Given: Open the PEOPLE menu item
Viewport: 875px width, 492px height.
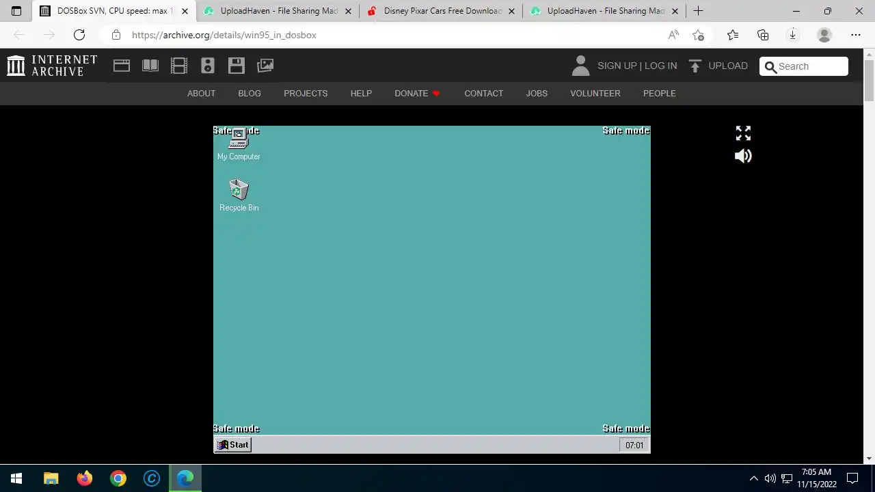Looking at the screenshot, I should point(659,93).
